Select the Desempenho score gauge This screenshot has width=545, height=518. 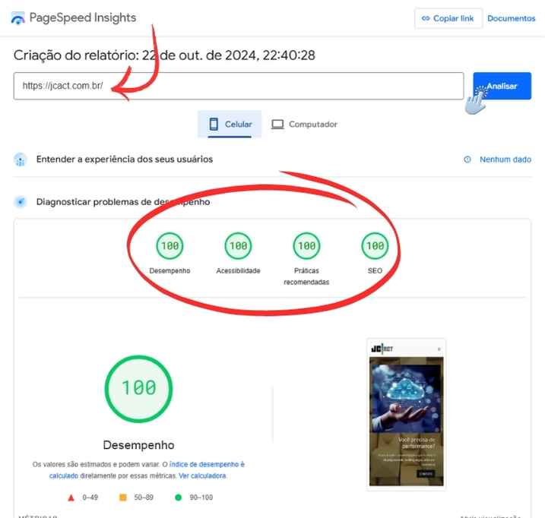[170, 245]
